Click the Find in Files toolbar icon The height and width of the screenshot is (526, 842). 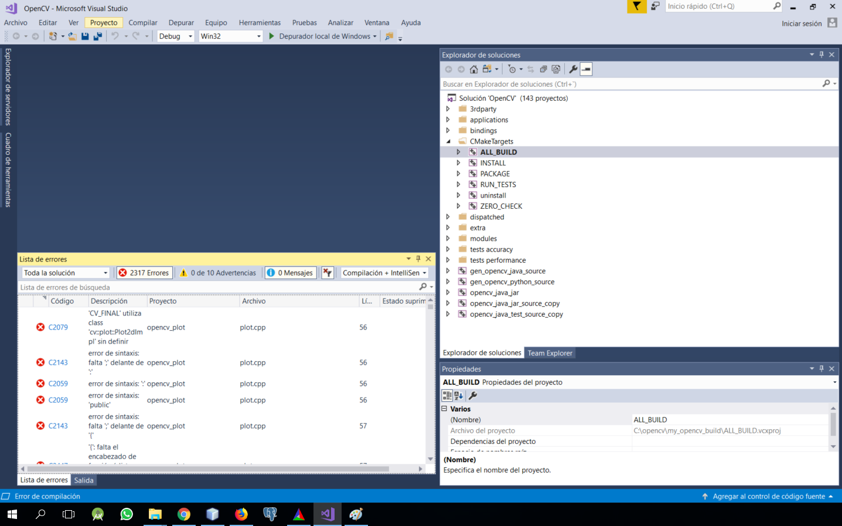(x=389, y=36)
